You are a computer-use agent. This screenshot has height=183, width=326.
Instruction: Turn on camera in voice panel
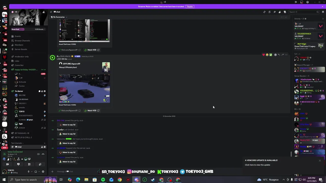tap(7, 164)
